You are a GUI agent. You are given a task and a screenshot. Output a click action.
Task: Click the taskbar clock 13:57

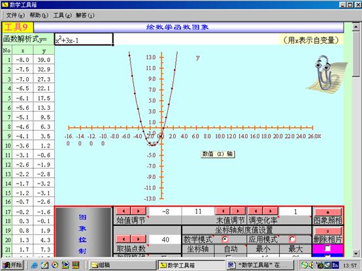click(350, 266)
